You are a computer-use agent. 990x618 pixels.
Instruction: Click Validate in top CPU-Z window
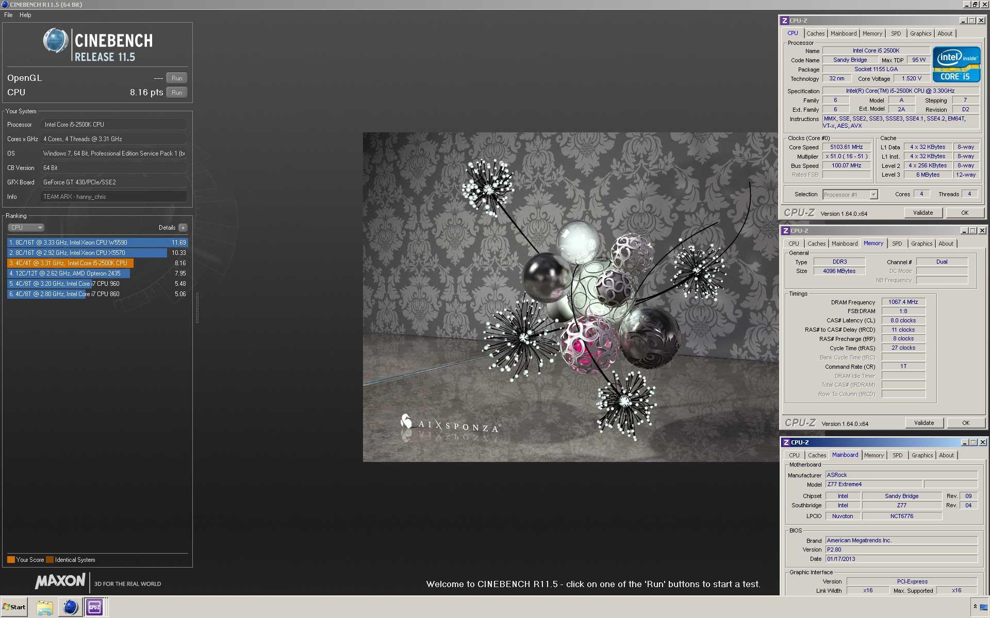[923, 213]
